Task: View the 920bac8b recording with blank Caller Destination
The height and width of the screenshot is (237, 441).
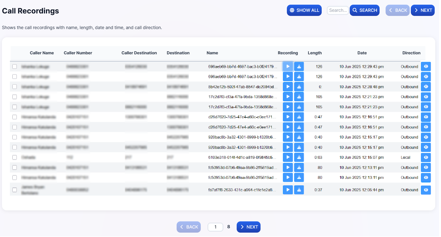Action: coord(426,137)
